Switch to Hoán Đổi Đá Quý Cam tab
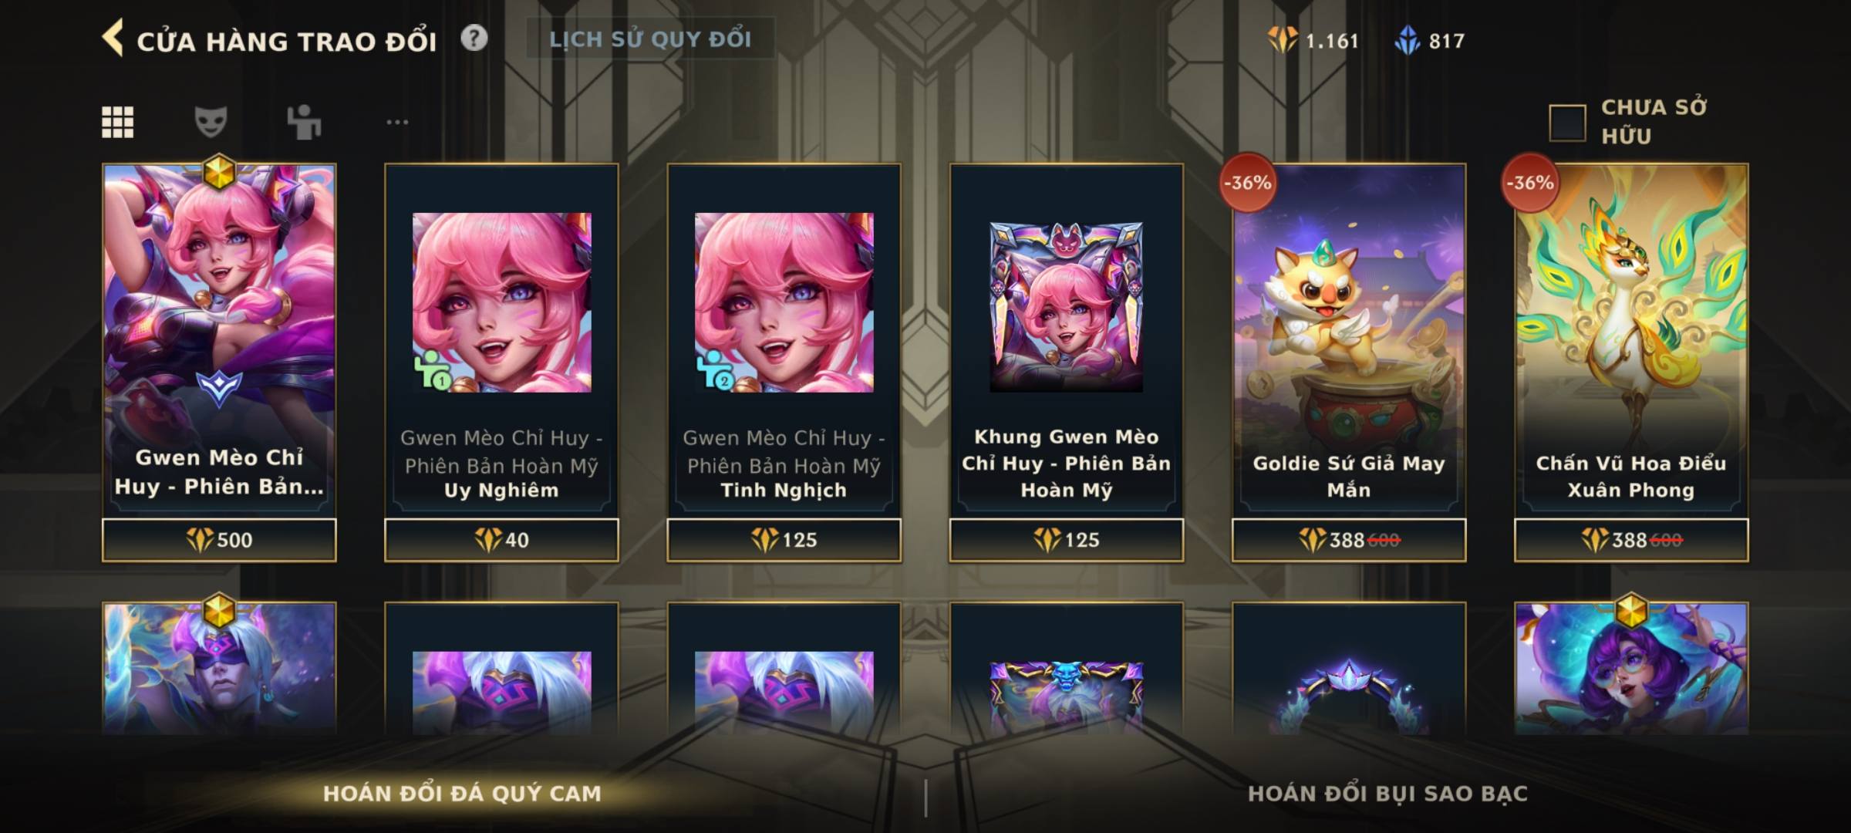1851x833 pixels. (462, 793)
